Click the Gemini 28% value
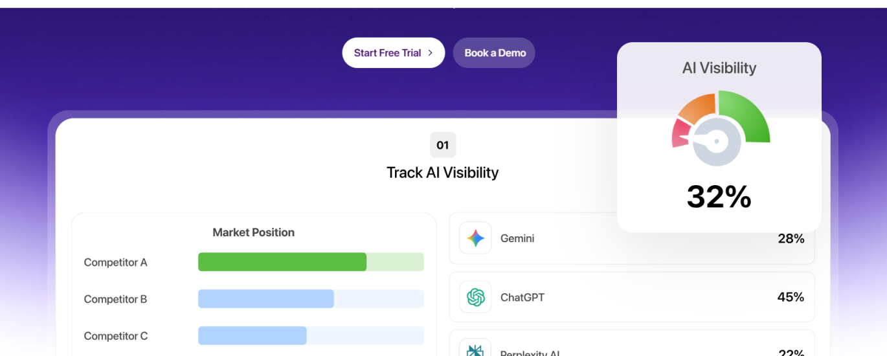887x356 pixels. [791, 239]
